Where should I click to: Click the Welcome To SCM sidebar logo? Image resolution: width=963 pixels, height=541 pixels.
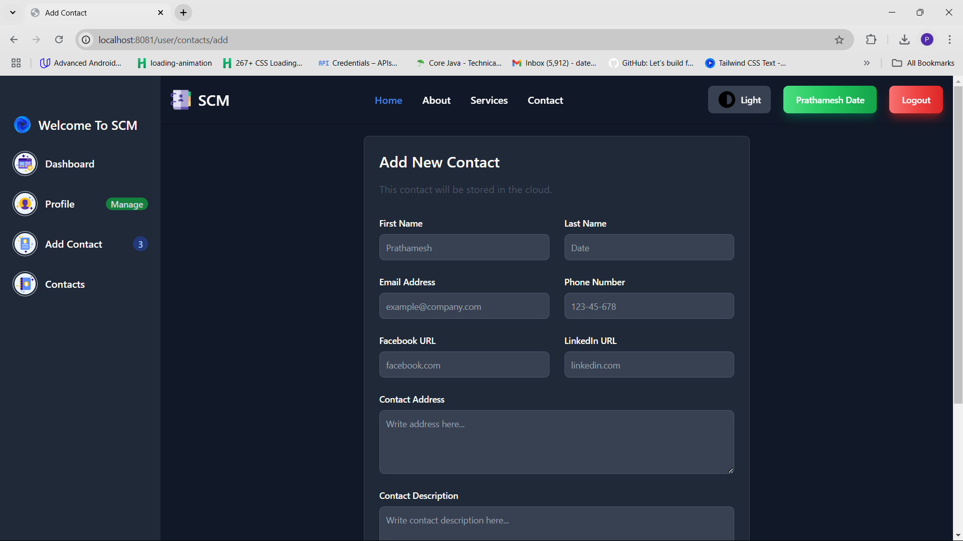click(x=22, y=125)
